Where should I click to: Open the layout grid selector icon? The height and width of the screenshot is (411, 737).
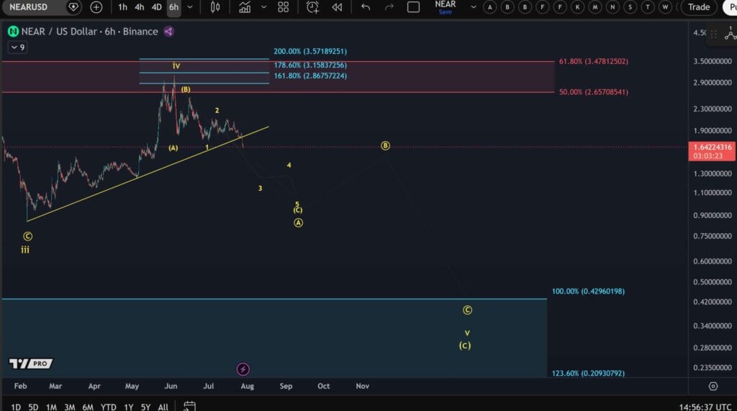[x=284, y=7]
